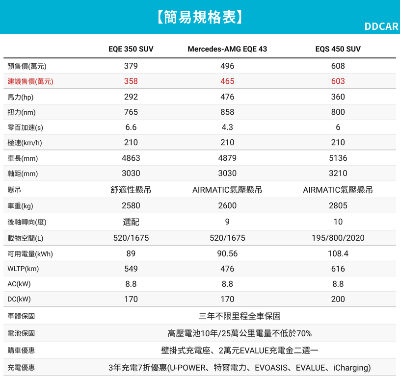Image resolution: width=400 pixels, height=377 pixels.
Task: Click the 零百加速(s) row label
Action: pos(26,127)
